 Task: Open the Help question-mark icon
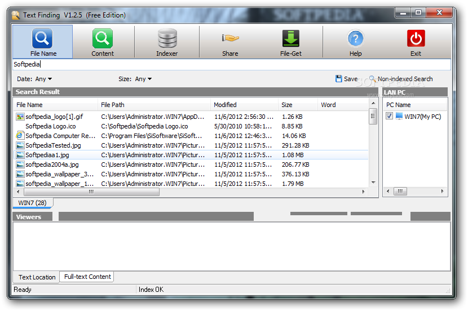355,38
